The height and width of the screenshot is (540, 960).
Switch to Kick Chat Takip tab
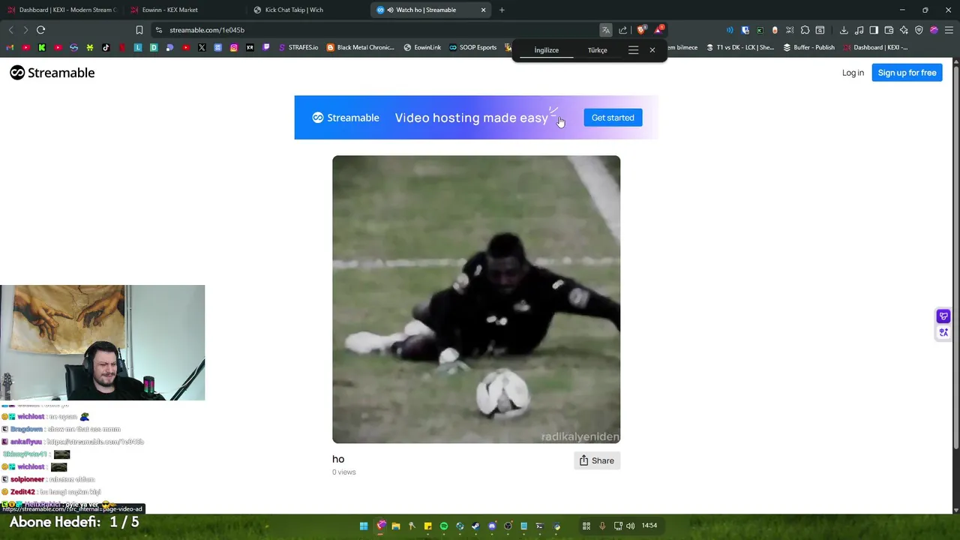[306, 10]
